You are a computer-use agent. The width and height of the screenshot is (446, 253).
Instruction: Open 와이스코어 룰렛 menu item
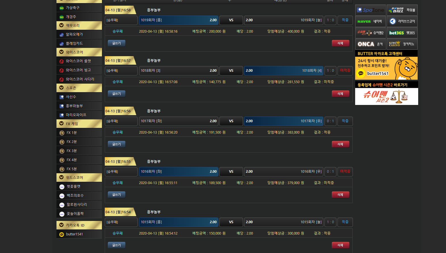(79, 61)
